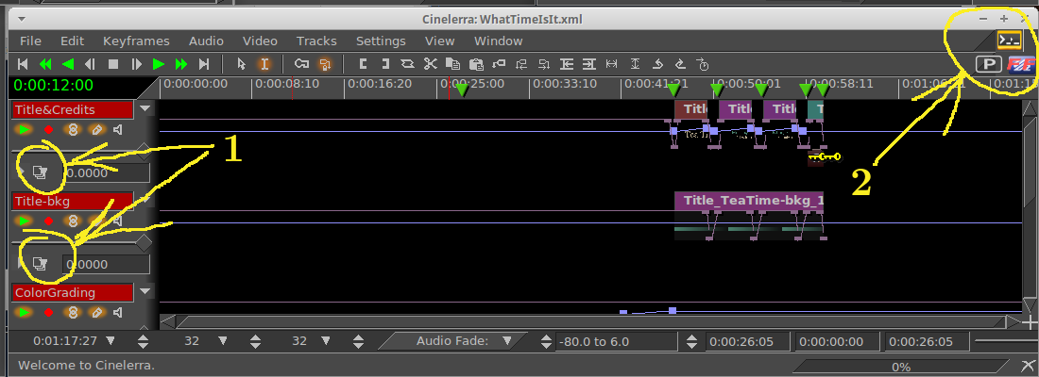Image resolution: width=1039 pixels, height=377 pixels.
Task: Open the Keyframes menu
Action: (136, 41)
